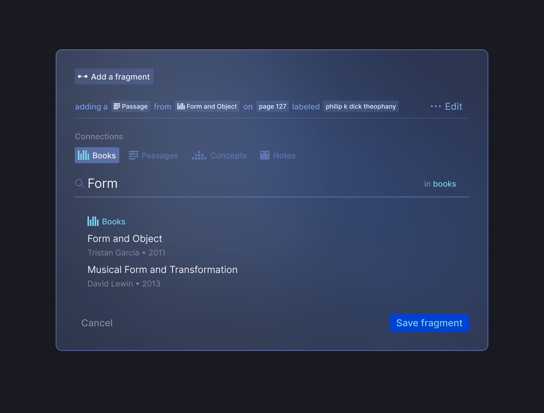The image size is (544, 413).
Task: Click the books icon in Form and Object chip
Action: click(x=181, y=106)
